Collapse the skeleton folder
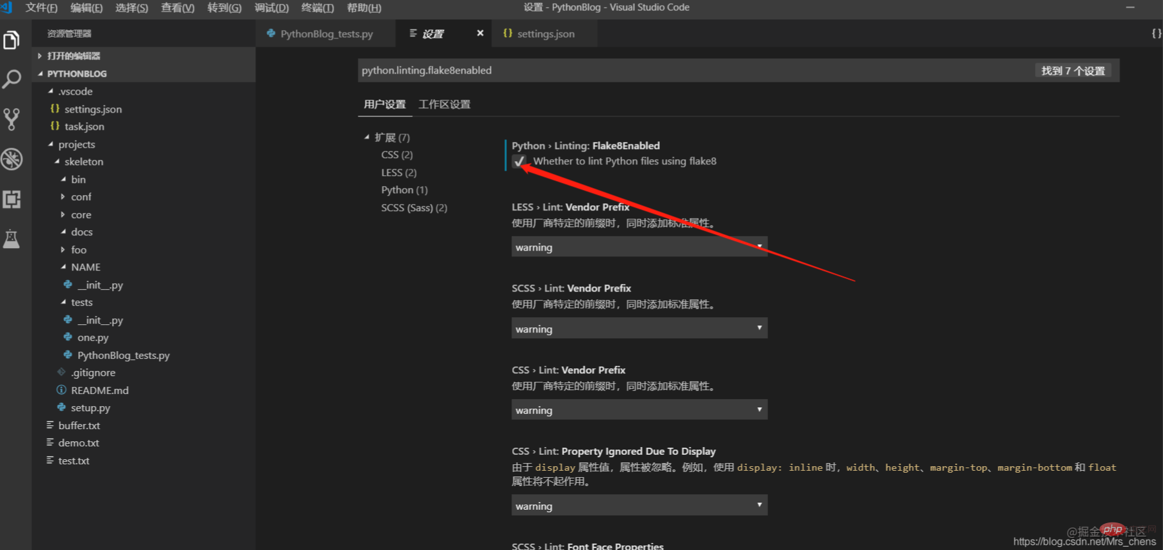 tap(57, 161)
